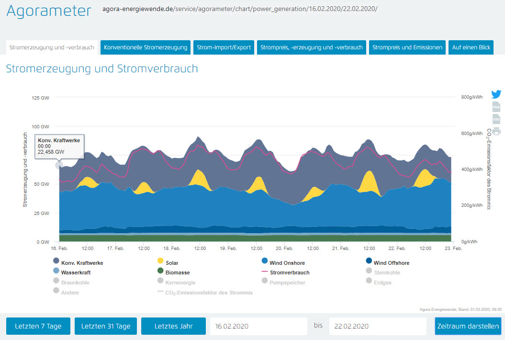The width and height of the screenshot is (505, 340).
Task: Select the Letztes Jahr button
Action: [173, 326]
